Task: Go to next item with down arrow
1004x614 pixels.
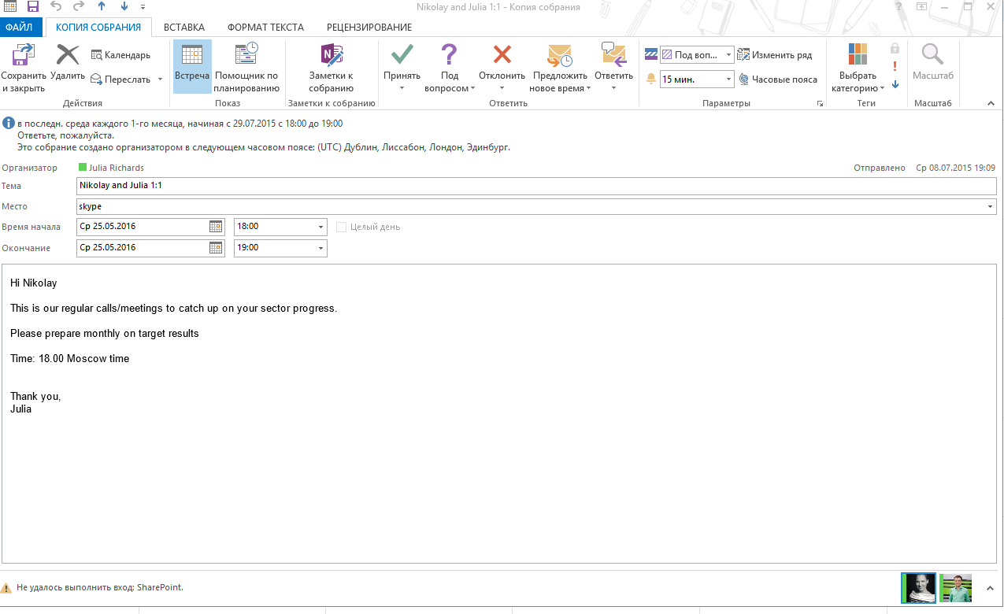Action: point(124,7)
